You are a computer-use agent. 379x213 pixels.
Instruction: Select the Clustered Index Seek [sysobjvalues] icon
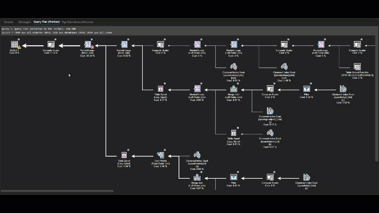pyautogui.click(x=234, y=66)
